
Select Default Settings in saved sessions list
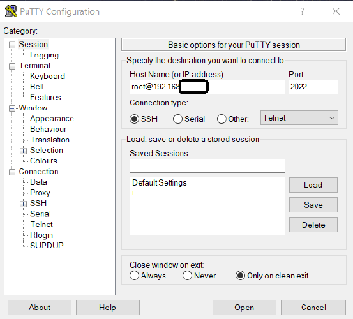click(x=160, y=182)
